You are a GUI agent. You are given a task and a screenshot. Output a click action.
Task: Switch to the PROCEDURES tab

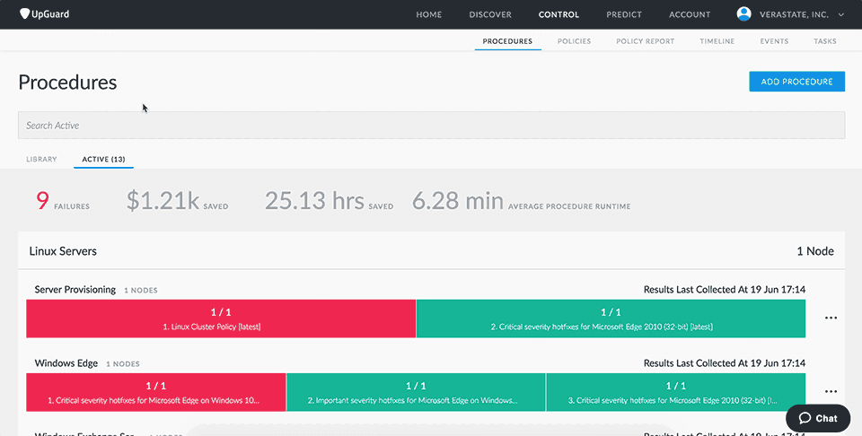507,41
